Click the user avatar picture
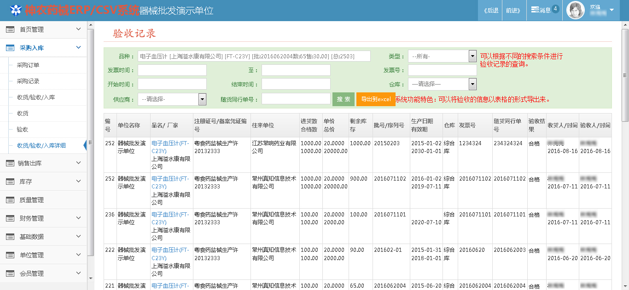 [575, 10]
